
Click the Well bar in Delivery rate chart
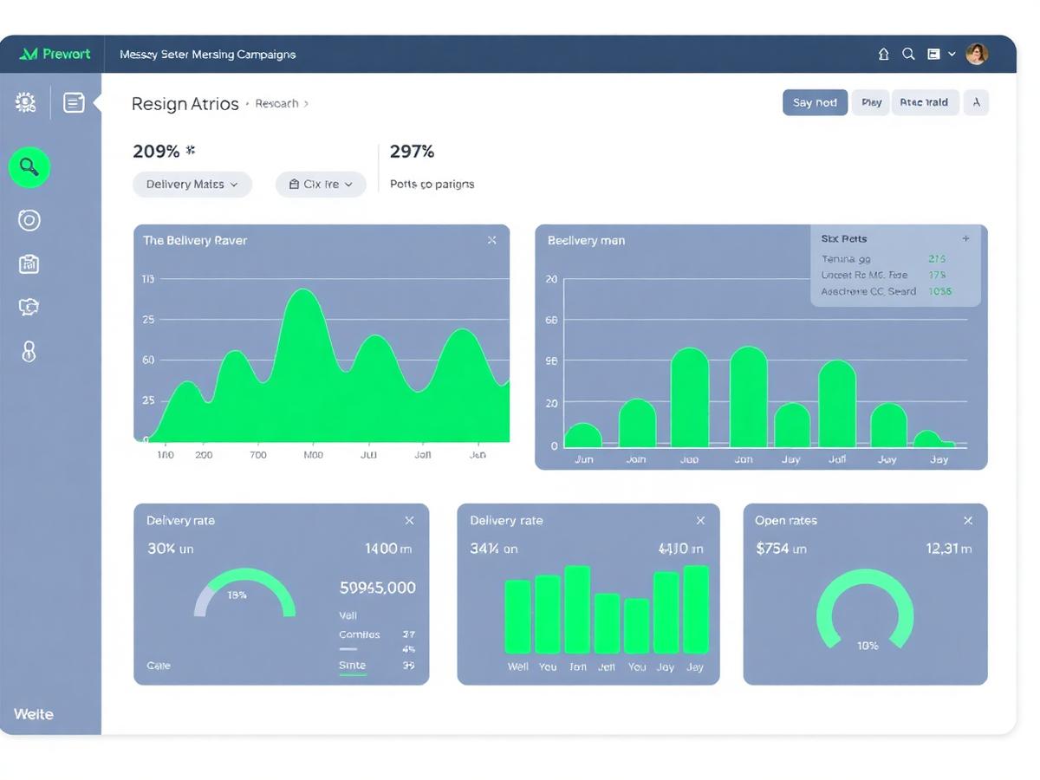(x=517, y=616)
